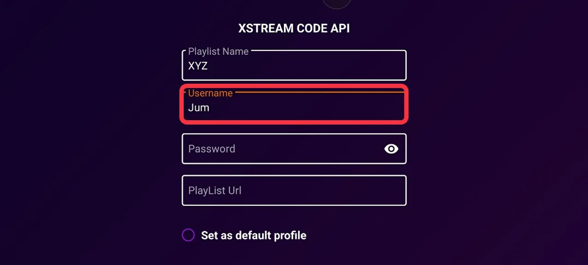Click the purple circle next to default profile text
Screen dimensions: 588x265
tap(188, 235)
